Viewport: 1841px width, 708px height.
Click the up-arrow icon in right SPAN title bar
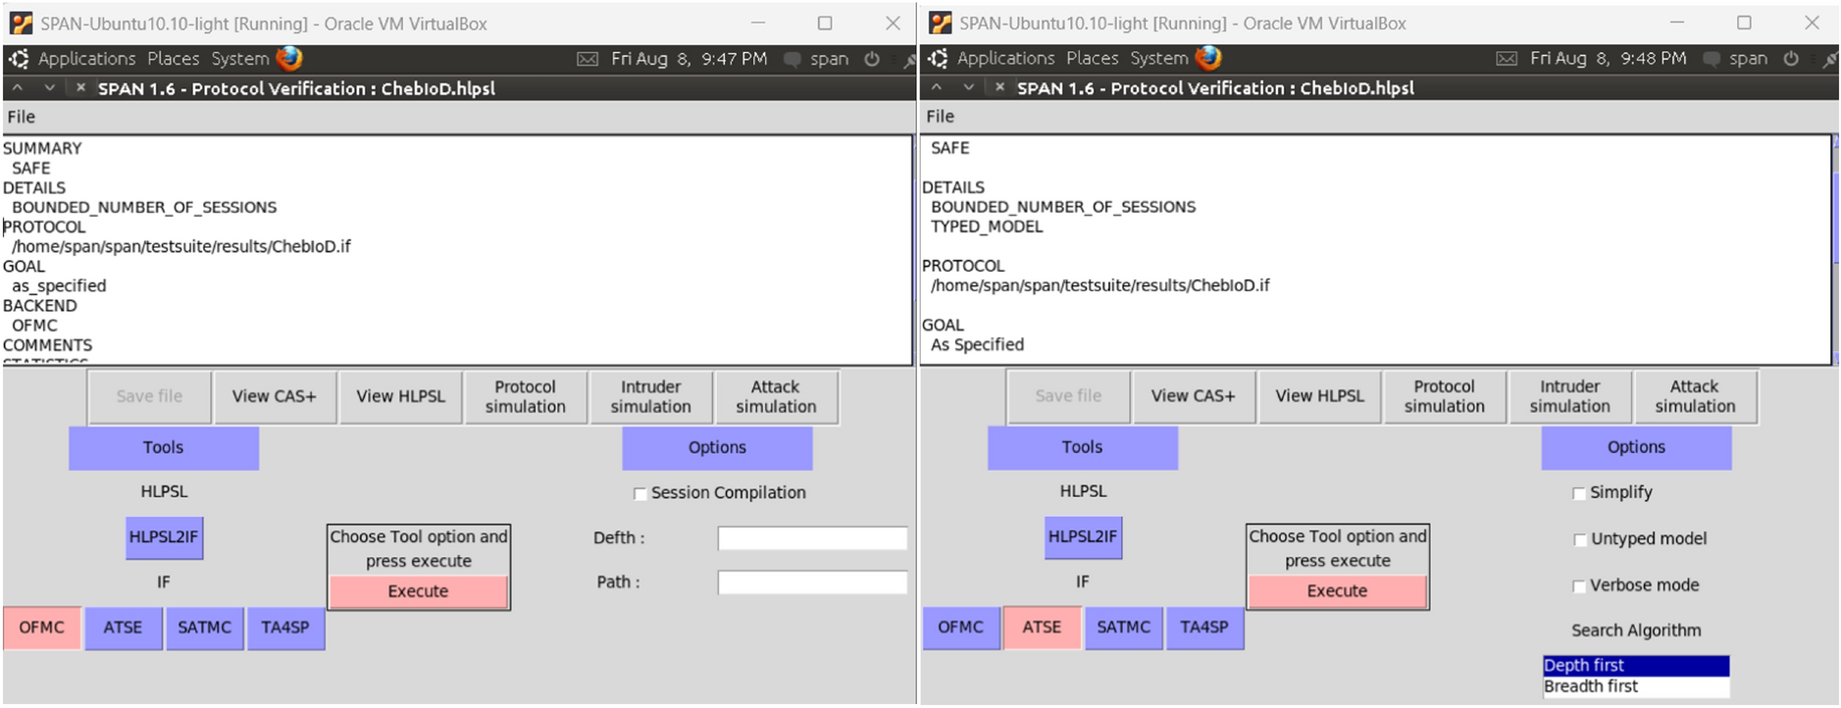(x=937, y=87)
